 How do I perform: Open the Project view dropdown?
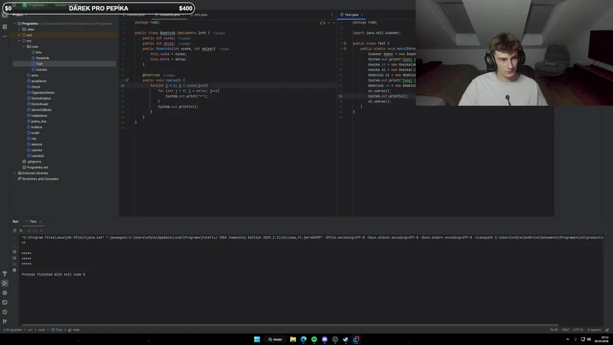19,15
